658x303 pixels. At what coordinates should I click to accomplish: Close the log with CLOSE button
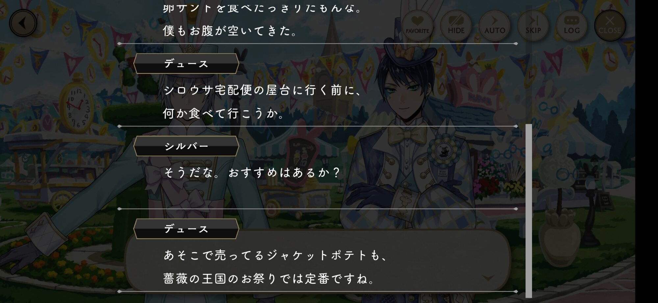tap(610, 25)
